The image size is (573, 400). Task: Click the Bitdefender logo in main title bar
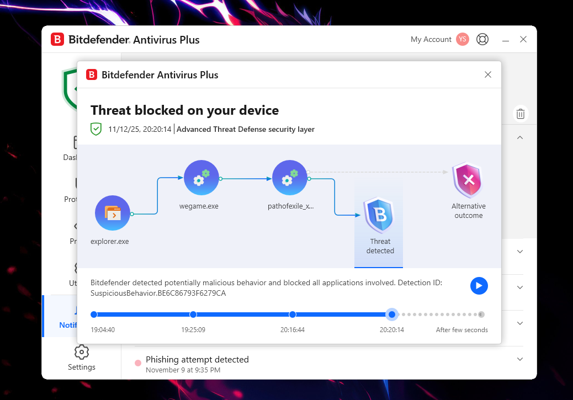[57, 40]
